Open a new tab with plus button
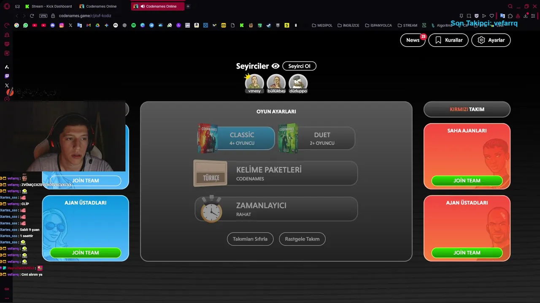The width and height of the screenshot is (540, 303). pyautogui.click(x=188, y=6)
